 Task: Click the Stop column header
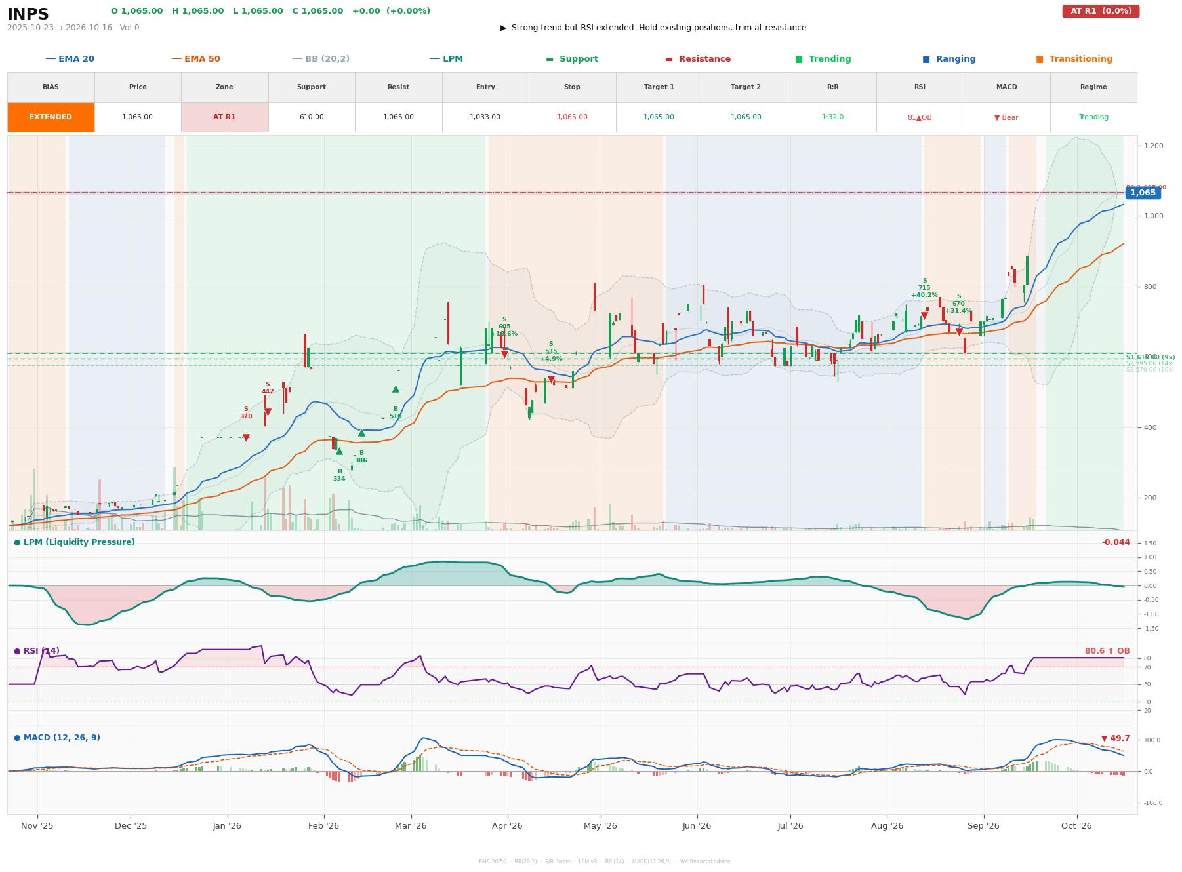[572, 87]
